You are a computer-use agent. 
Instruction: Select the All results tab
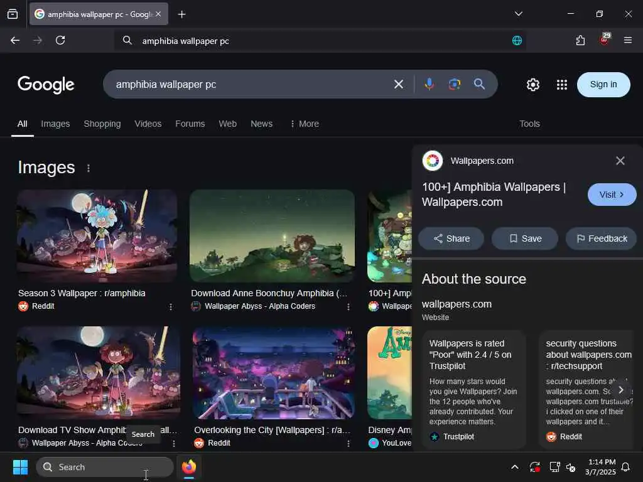[22, 124]
